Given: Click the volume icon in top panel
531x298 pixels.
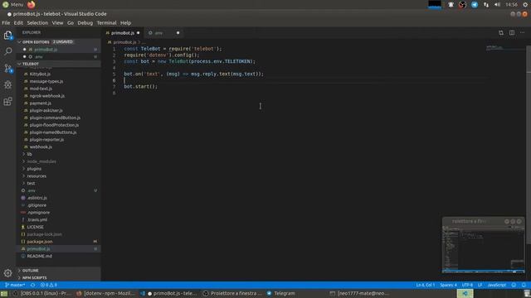Looking at the screenshot, I should (497, 4).
